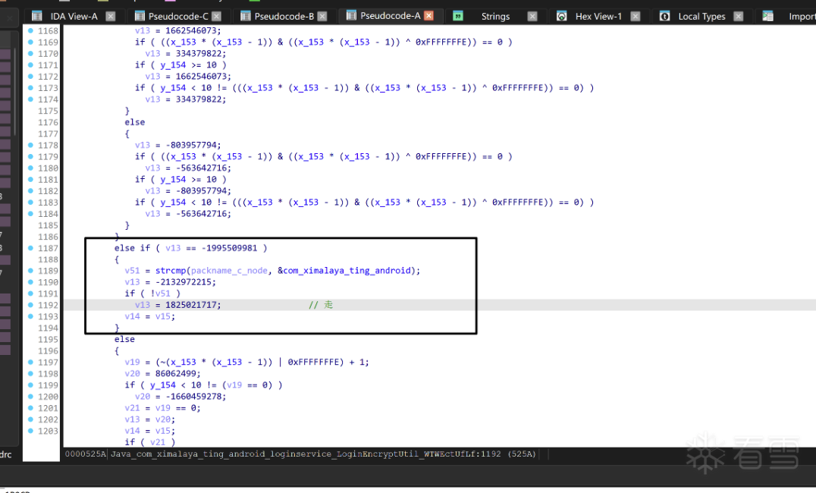Close the Local Types tab
This screenshot has height=493, width=816.
(x=739, y=16)
